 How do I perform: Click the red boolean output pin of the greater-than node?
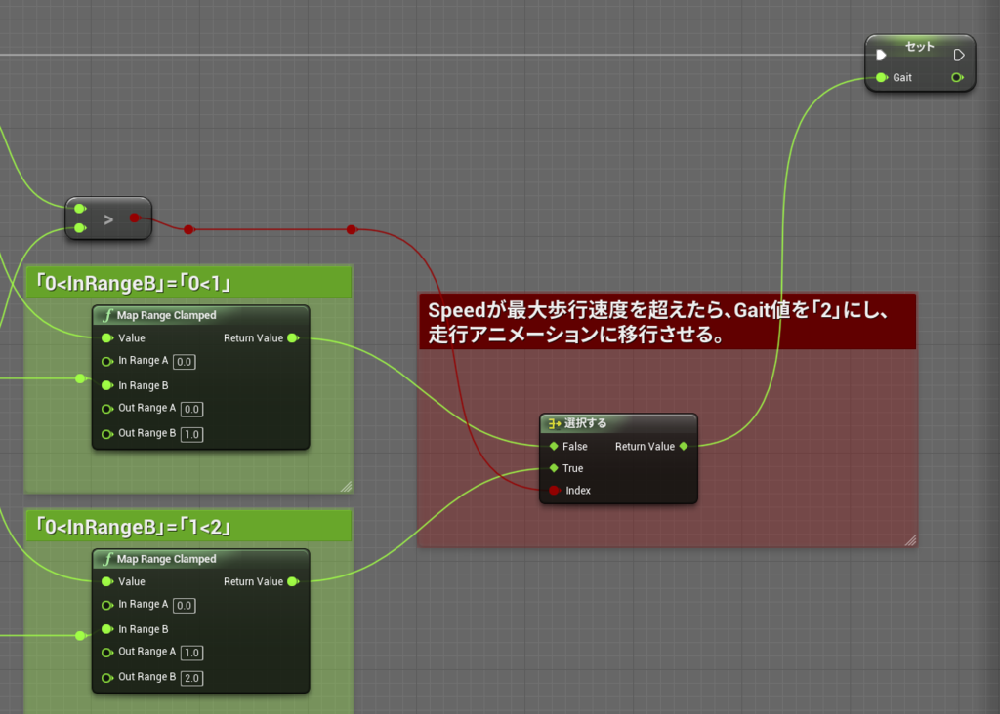[135, 218]
